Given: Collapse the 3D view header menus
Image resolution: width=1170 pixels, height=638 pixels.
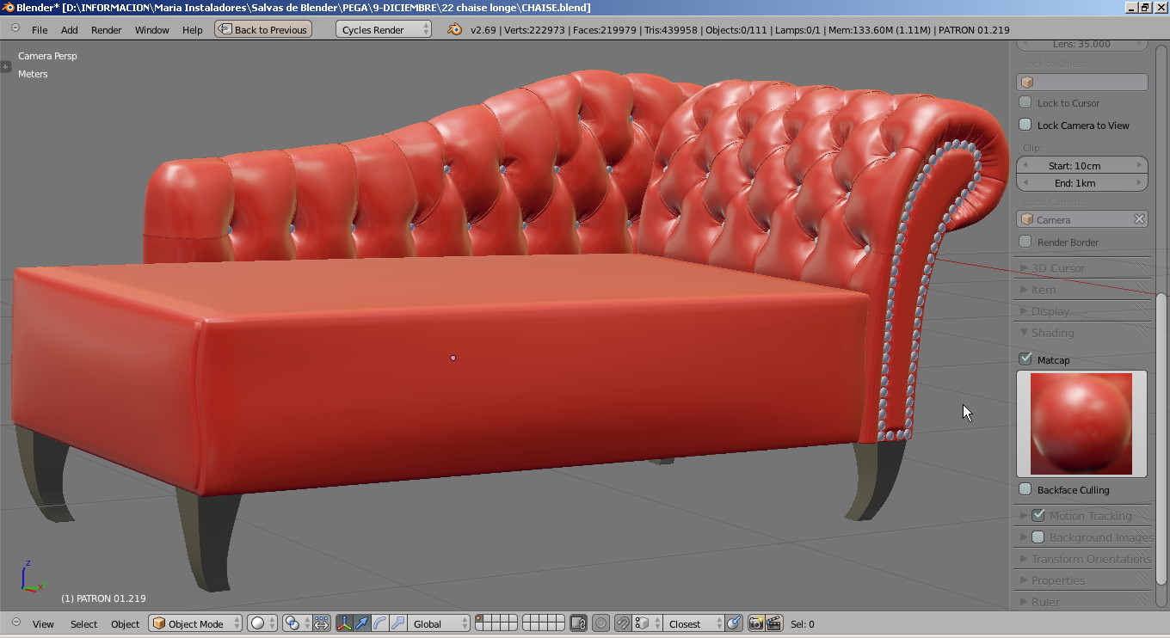Looking at the screenshot, I should tap(15, 623).
